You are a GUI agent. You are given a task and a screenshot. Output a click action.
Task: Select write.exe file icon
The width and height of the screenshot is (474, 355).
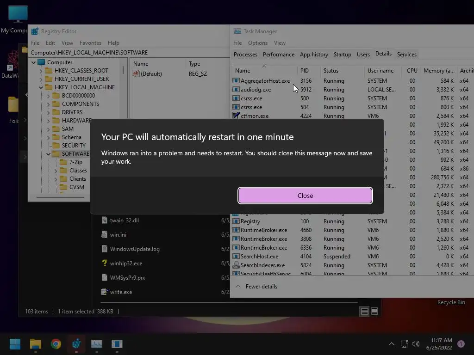104,292
